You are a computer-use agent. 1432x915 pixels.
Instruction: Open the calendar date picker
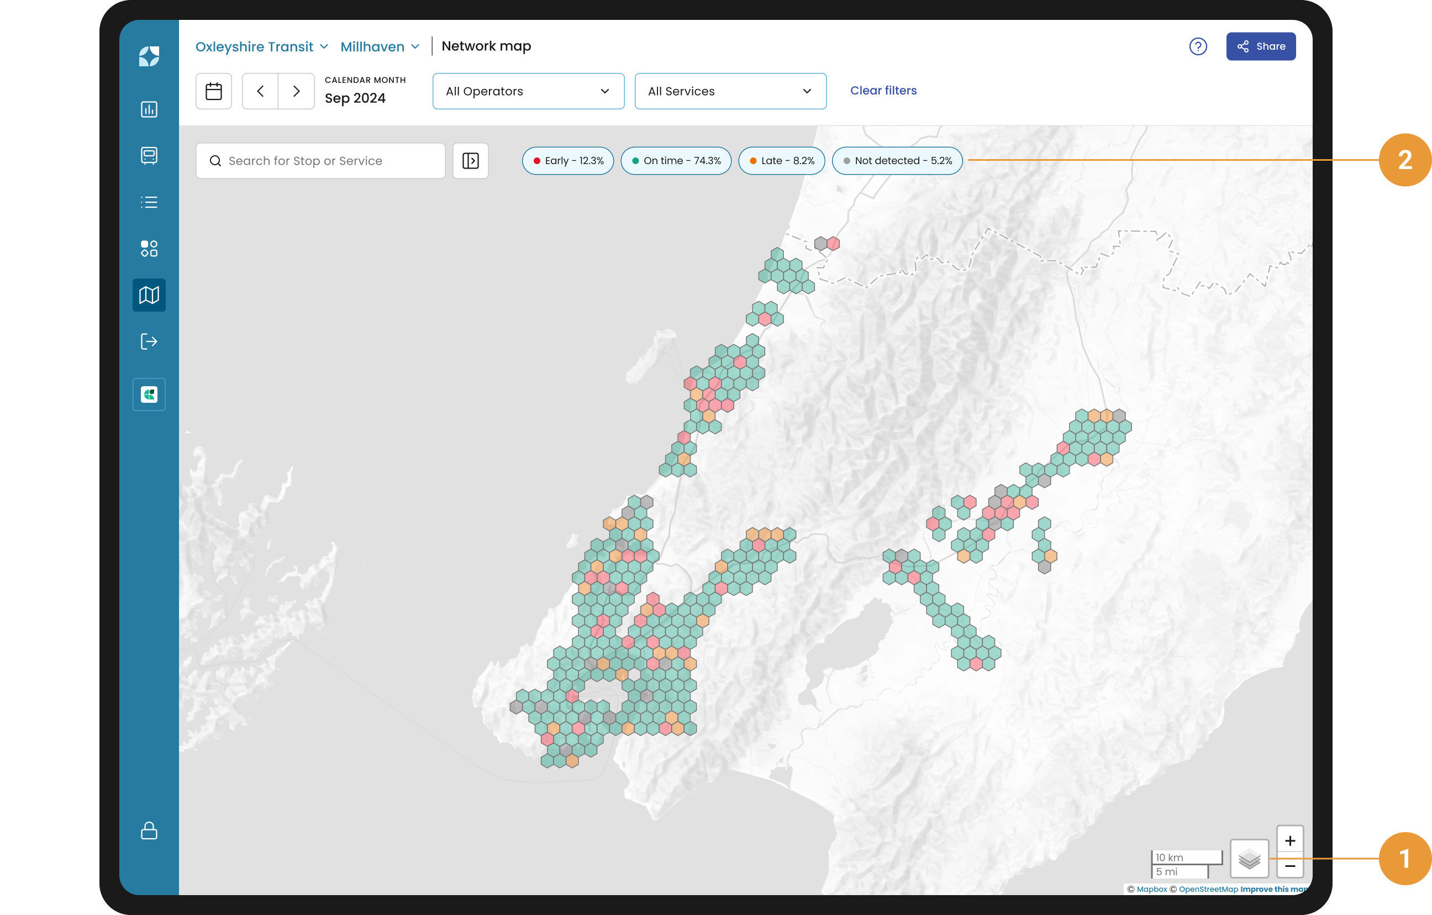tap(213, 91)
